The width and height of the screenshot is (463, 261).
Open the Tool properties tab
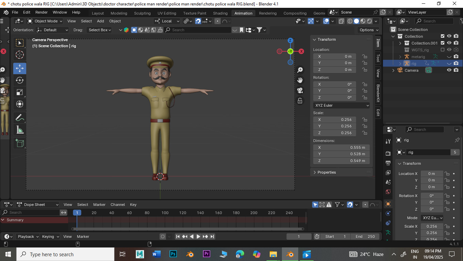tap(388, 141)
